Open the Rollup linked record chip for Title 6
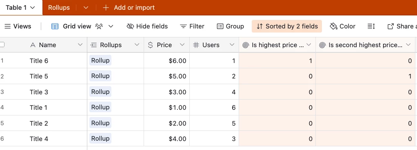Viewport: 417px width, 150px height. click(100, 61)
